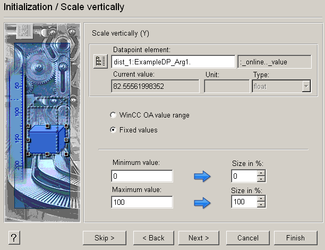325x250 pixels.
Task: Click Finish to complete the wizard
Action: (x=296, y=238)
